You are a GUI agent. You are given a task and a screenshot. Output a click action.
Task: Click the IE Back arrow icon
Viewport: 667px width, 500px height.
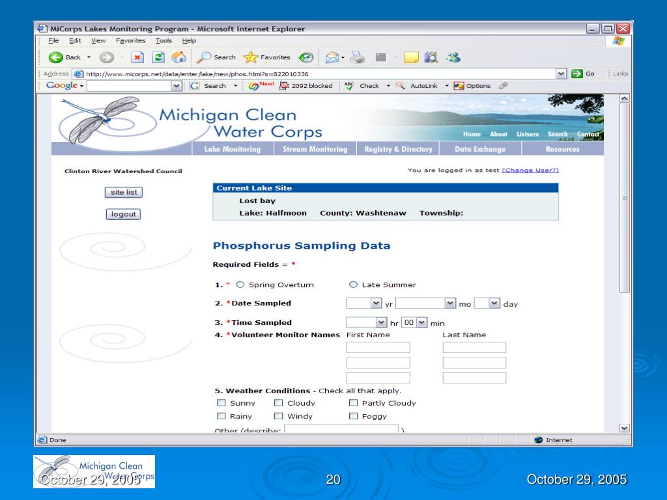tap(56, 57)
